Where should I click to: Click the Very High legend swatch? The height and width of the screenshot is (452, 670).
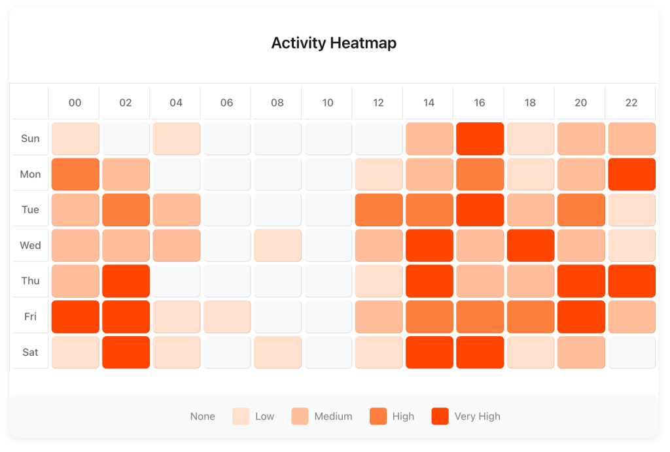coord(440,416)
